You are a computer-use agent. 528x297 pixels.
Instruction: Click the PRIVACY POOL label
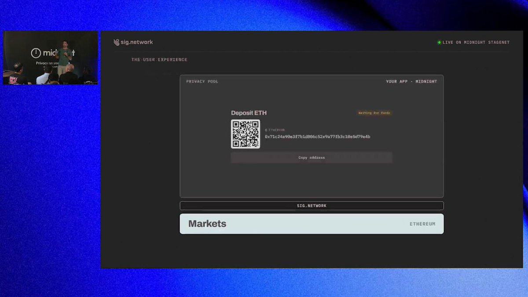[x=202, y=81]
